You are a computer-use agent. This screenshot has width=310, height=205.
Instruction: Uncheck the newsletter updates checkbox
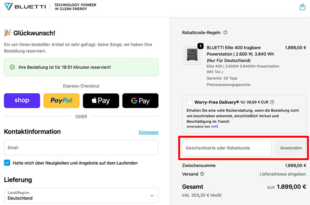(x=7, y=163)
